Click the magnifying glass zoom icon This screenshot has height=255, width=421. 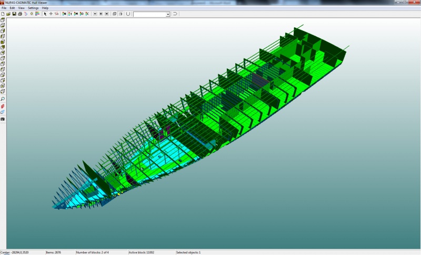pos(3,99)
